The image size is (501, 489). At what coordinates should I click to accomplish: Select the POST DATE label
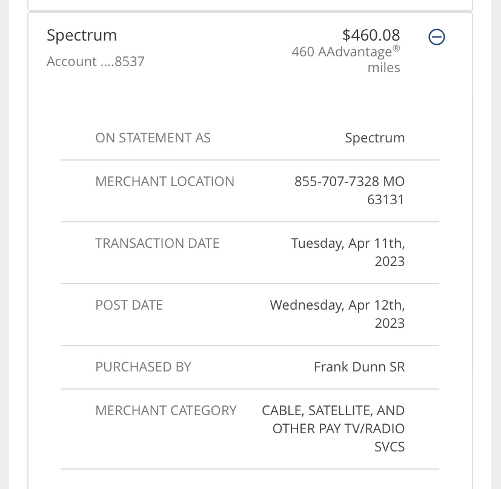[129, 305]
